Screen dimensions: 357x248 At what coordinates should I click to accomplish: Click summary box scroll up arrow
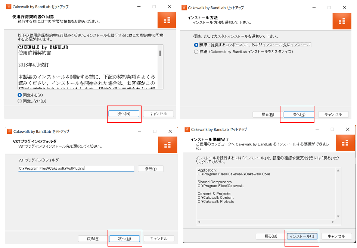338,170
